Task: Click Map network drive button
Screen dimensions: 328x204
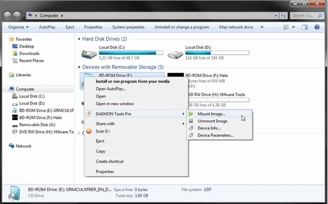Action: tap(236, 27)
